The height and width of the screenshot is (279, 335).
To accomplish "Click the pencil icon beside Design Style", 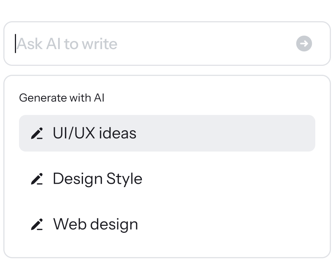I will (x=37, y=179).
